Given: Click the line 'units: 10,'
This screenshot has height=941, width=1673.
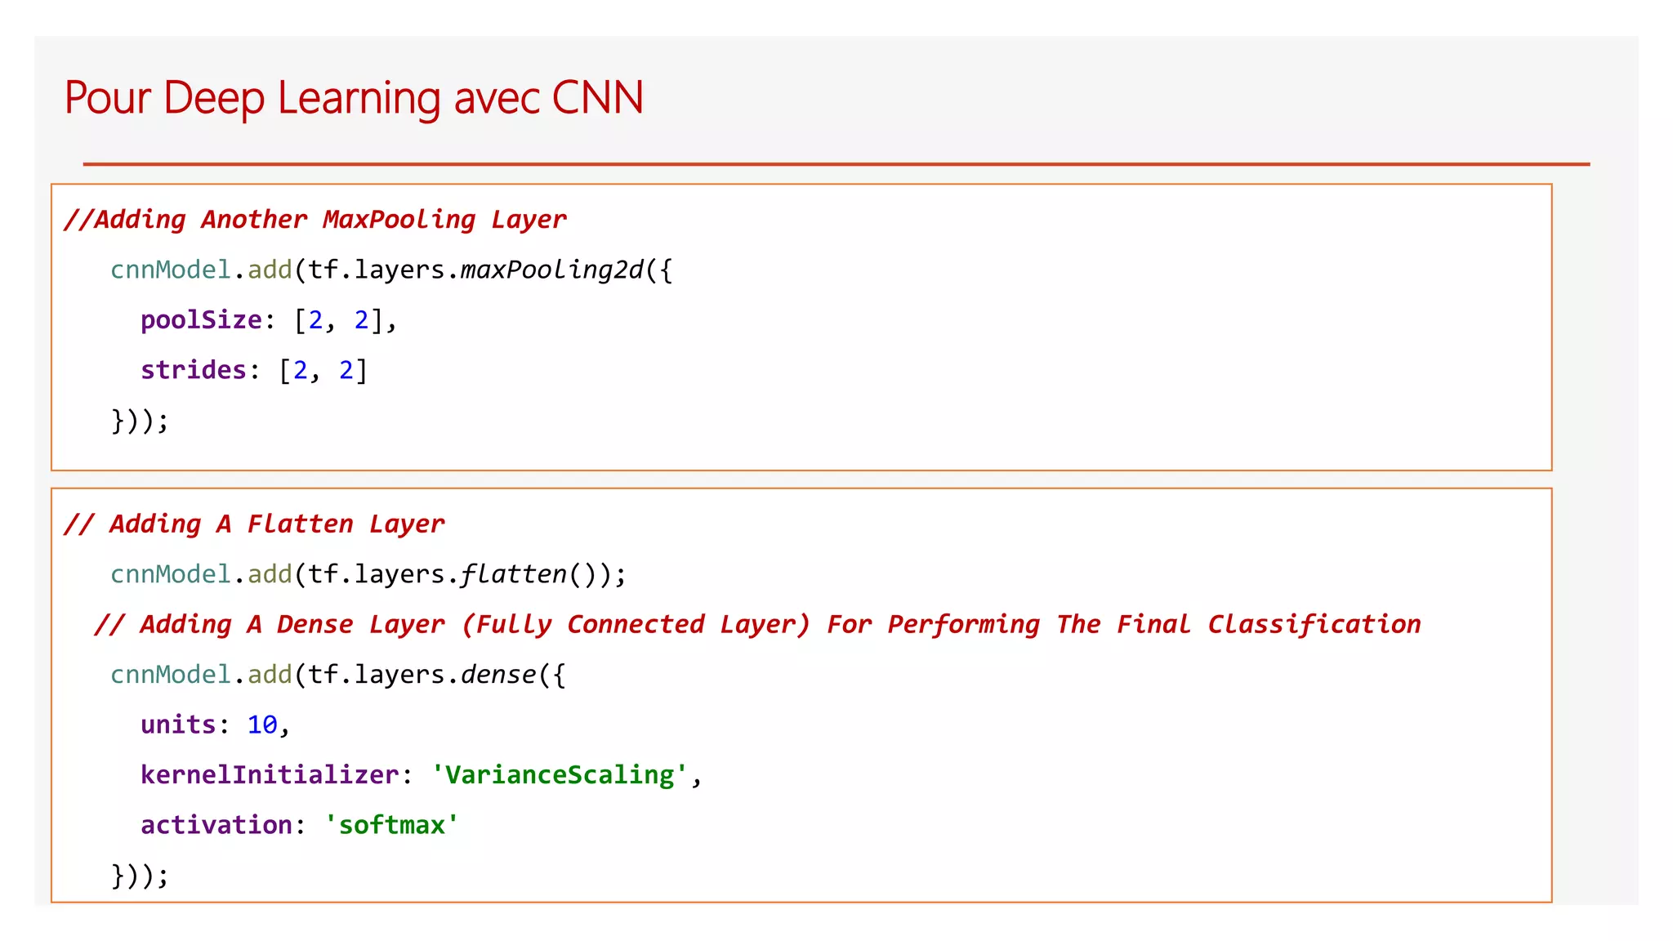Looking at the screenshot, I should 216,725.
